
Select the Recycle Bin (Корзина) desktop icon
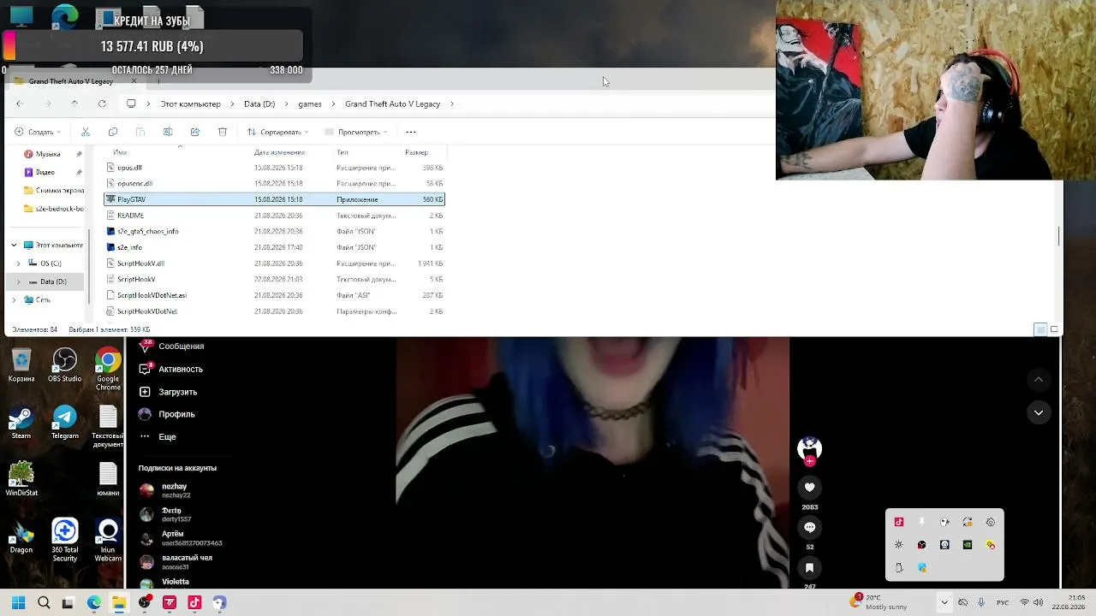click(21, 365)
